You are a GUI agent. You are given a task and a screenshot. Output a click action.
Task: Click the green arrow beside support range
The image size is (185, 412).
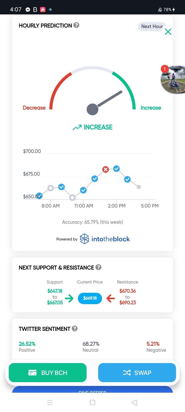point(69,298)
